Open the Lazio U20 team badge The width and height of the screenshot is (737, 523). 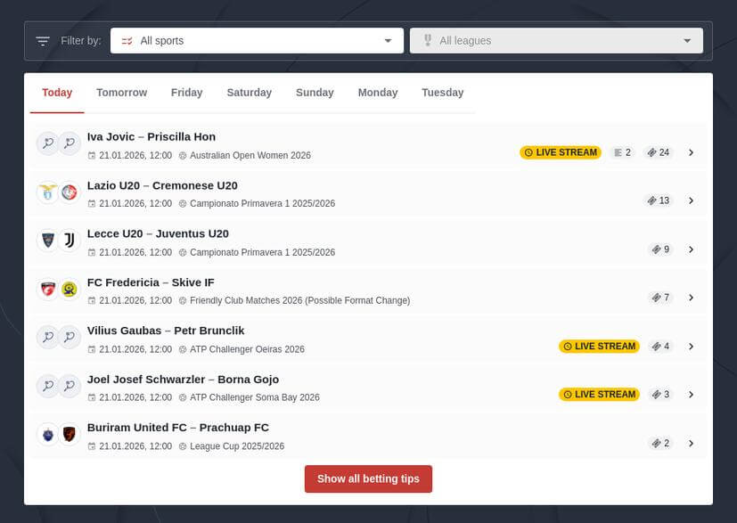(x=48, y=191)
